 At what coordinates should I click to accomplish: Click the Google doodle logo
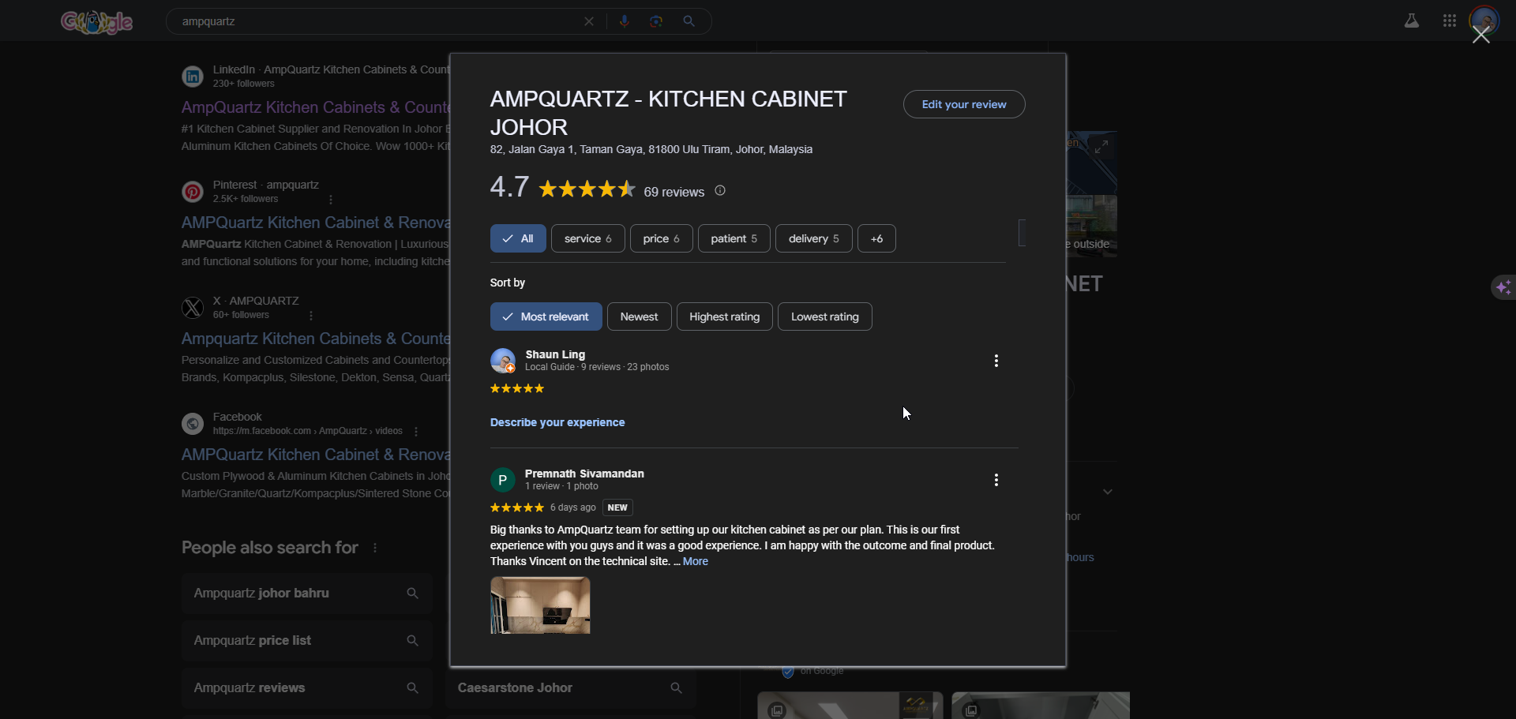[x=96, y=21]
